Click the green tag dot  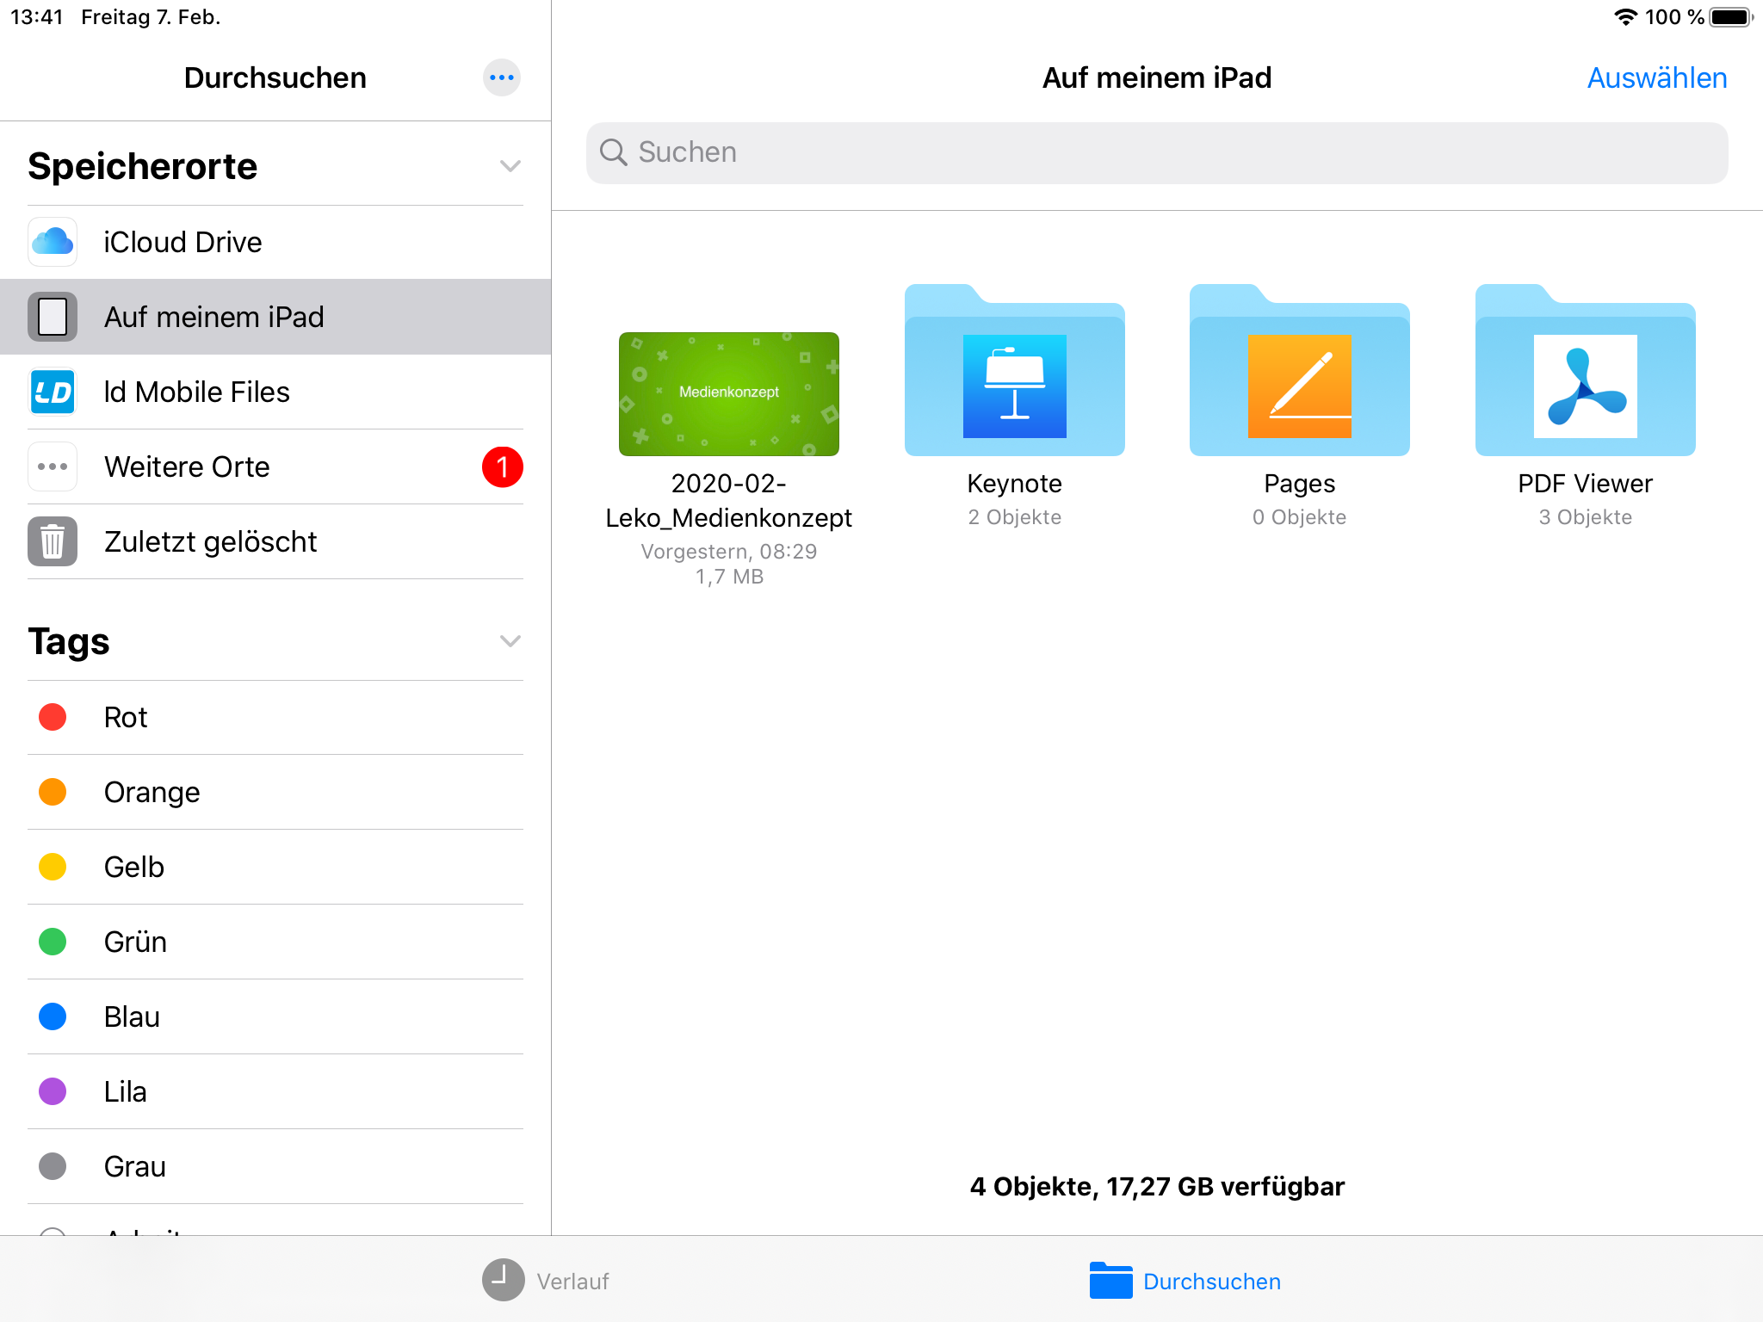point(53,942)
